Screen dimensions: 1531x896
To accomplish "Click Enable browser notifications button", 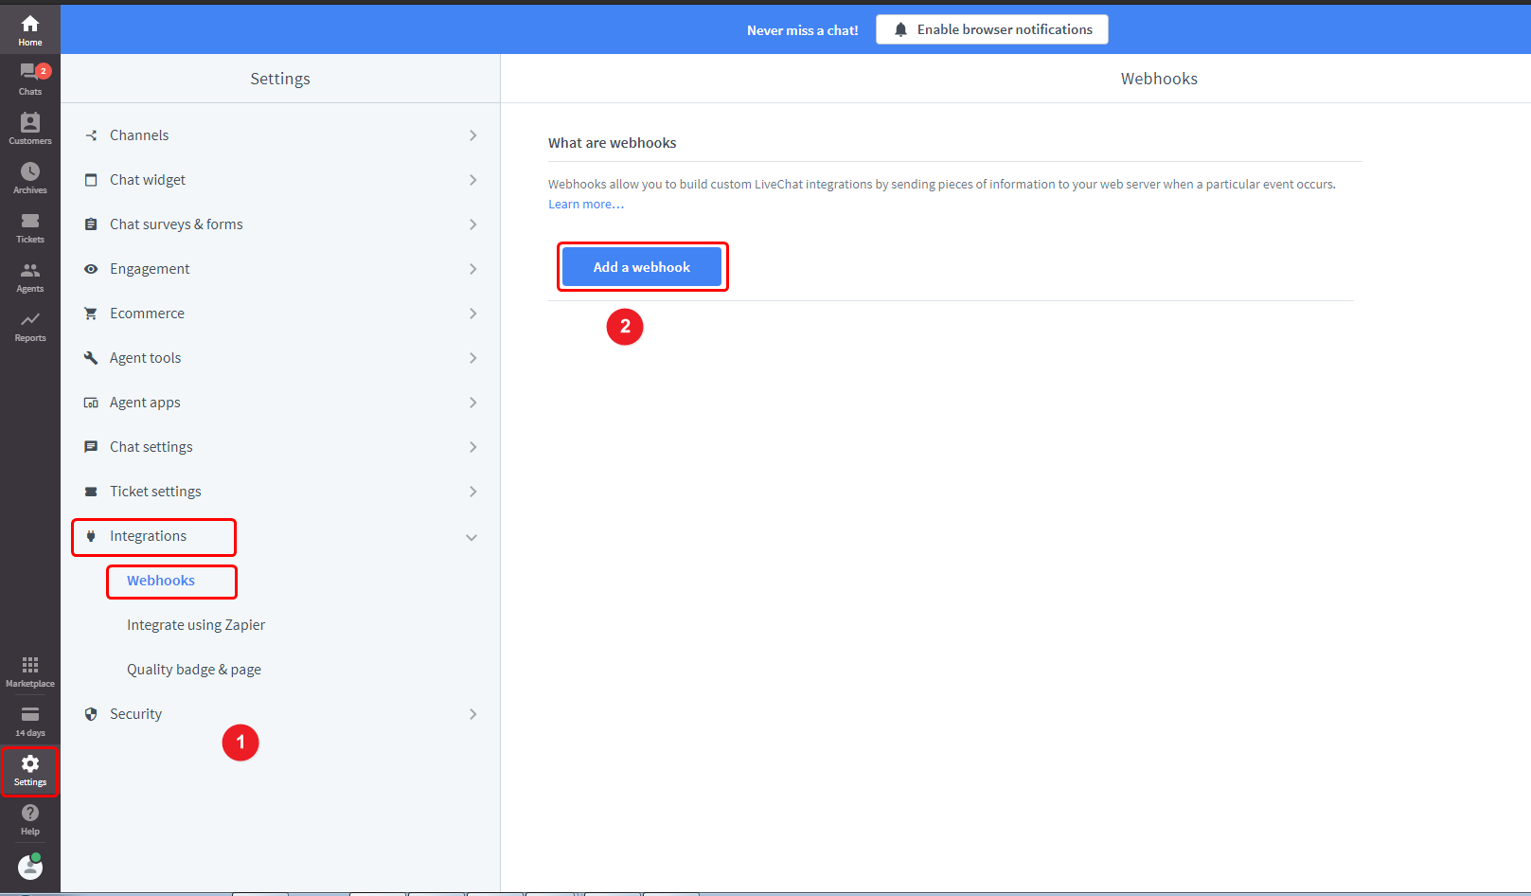I will [991, 29].
